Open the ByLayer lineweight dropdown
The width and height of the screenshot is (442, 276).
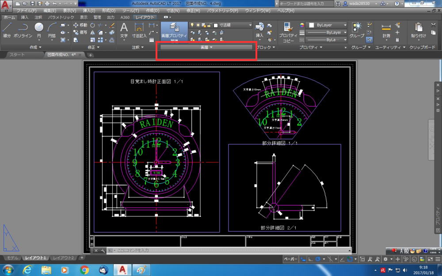(327, 32)
